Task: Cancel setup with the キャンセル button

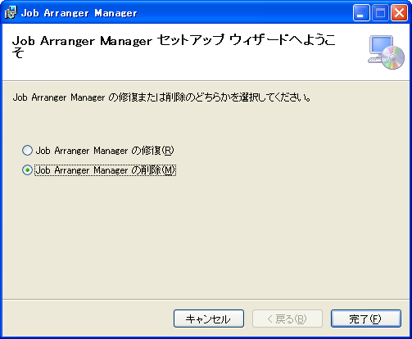Action: point(209,319)
